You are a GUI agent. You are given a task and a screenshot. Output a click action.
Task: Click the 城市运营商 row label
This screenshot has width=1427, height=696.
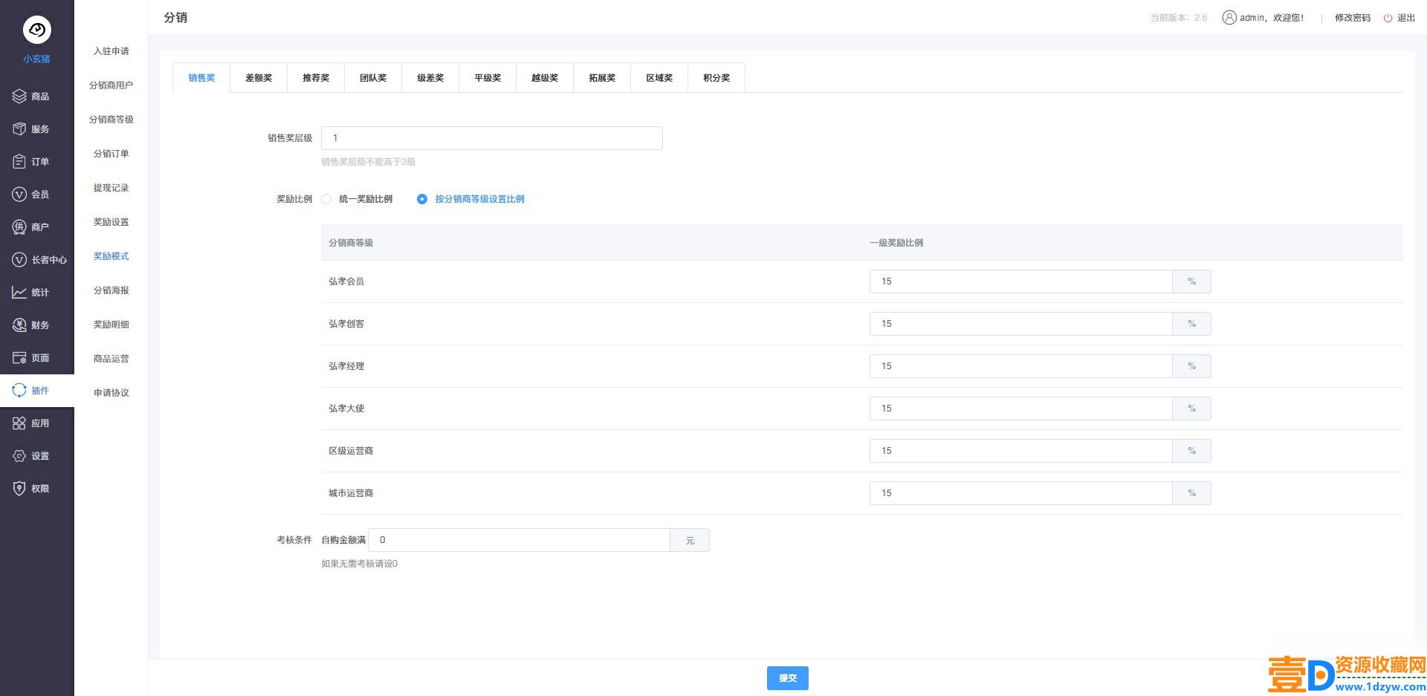(x=351, y=493)
